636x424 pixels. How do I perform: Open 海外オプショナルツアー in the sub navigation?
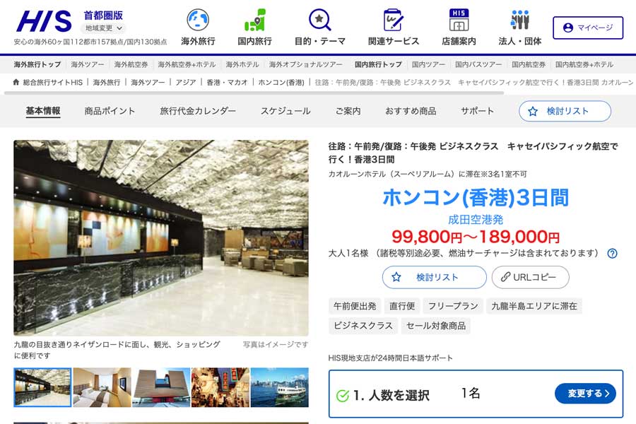(x=305, y=64)
